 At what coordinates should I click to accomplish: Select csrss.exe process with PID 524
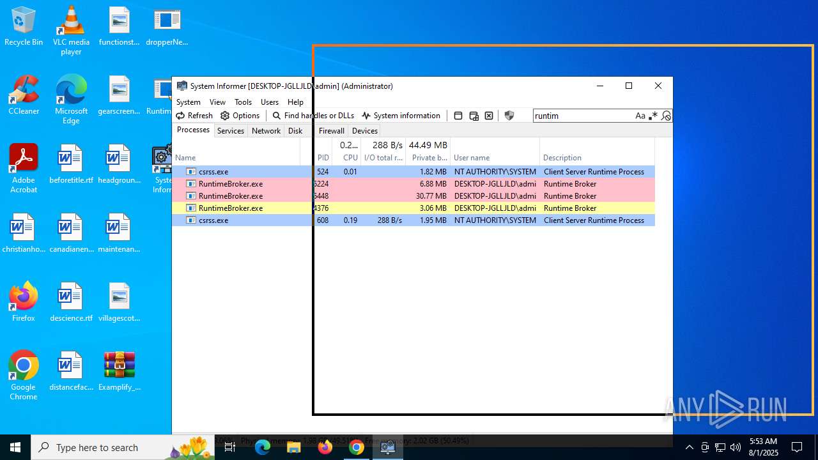click(413, 172)
